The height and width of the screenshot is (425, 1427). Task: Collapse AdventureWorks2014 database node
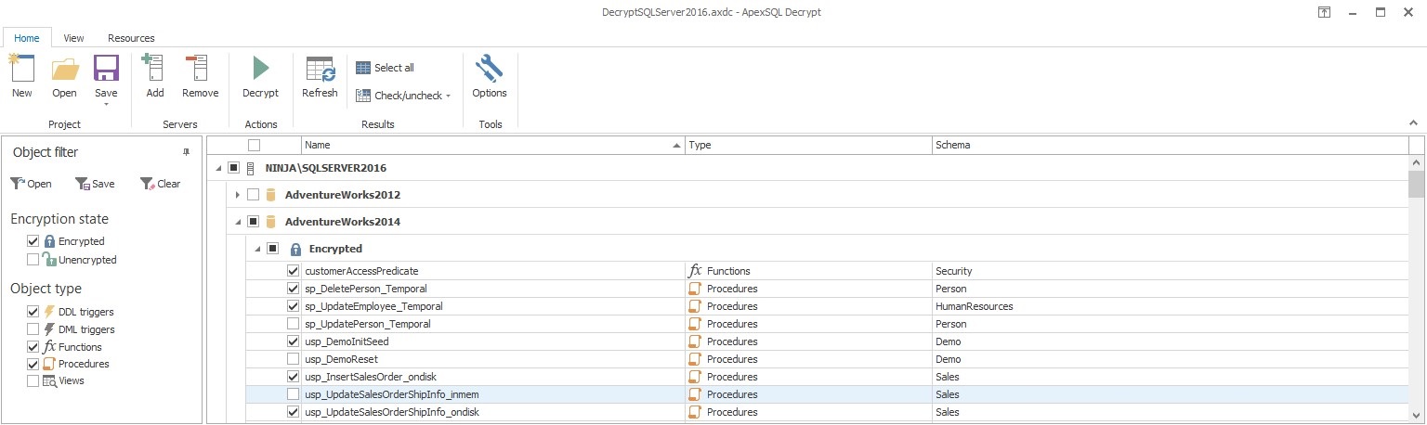238,222
